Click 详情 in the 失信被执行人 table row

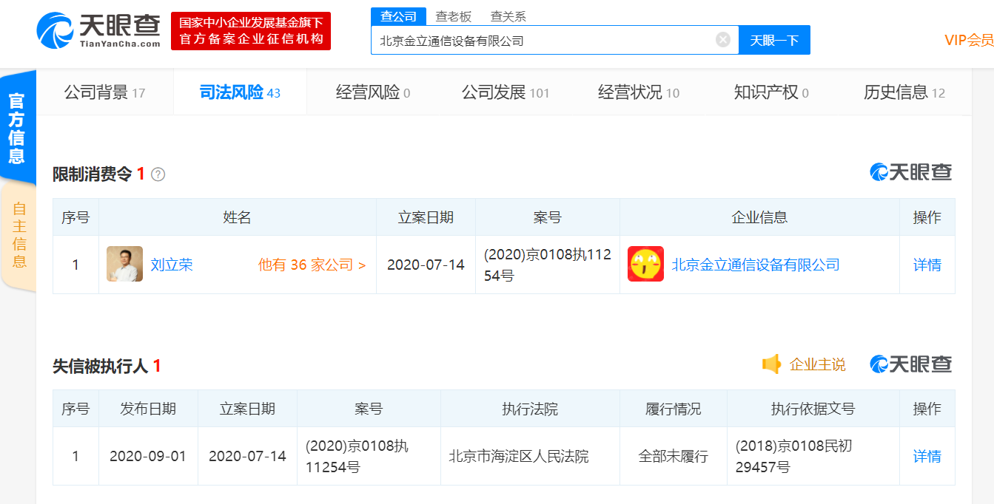(926, 456)
